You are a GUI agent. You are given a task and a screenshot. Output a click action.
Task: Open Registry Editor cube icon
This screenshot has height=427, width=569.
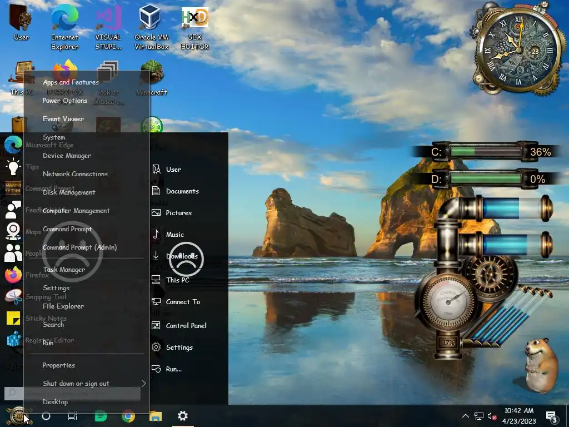pyautogui.click(x=13, y=340)
